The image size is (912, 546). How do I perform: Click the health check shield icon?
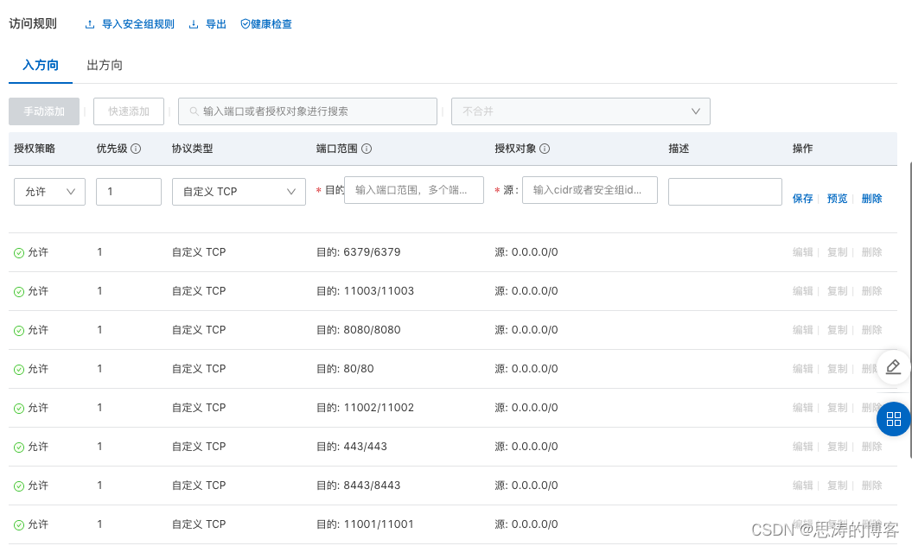245,24
